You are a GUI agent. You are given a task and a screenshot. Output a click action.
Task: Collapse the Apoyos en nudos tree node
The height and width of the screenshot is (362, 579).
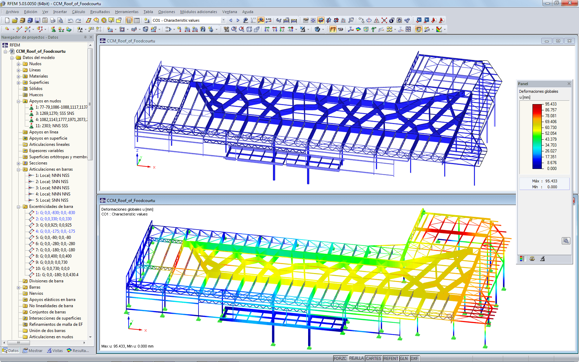tap(19, 101)
